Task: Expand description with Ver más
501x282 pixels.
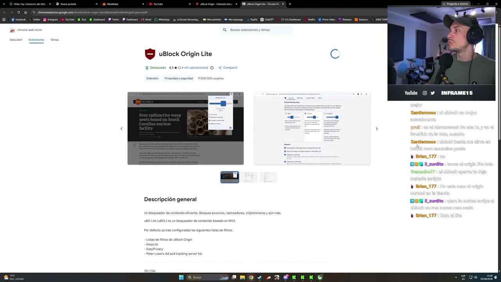Action: [150, 271]
